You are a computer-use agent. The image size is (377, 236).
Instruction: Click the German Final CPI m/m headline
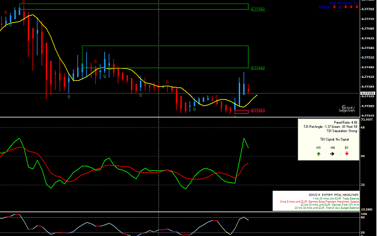[329, 205]
